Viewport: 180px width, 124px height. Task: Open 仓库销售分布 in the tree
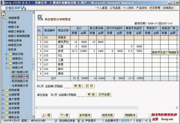[x=20, y=86]
